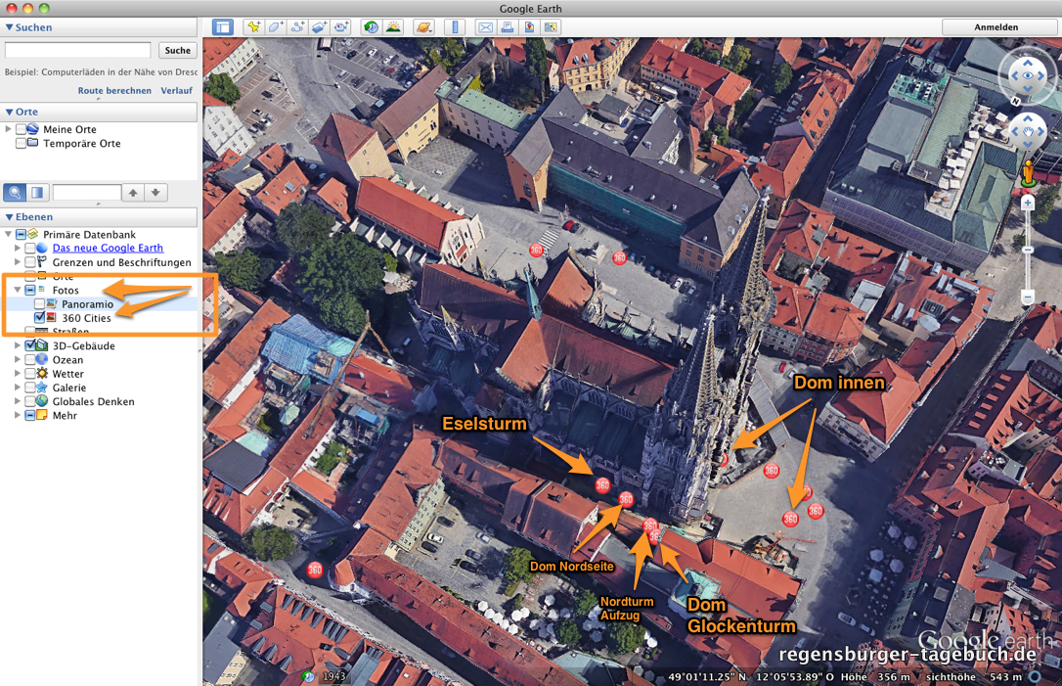Click the coordinates 49°01'11.25" N readout
Image resolution: width=1062 pixels, height=686 pixels.
(708, 676)
